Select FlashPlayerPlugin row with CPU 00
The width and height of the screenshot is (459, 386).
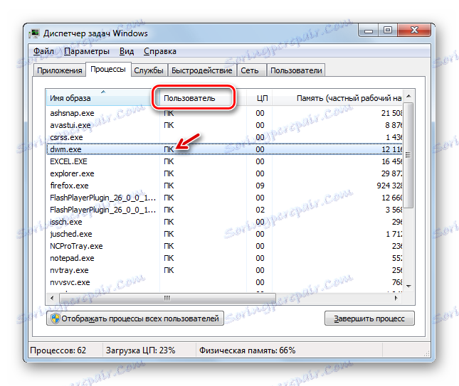224,198
